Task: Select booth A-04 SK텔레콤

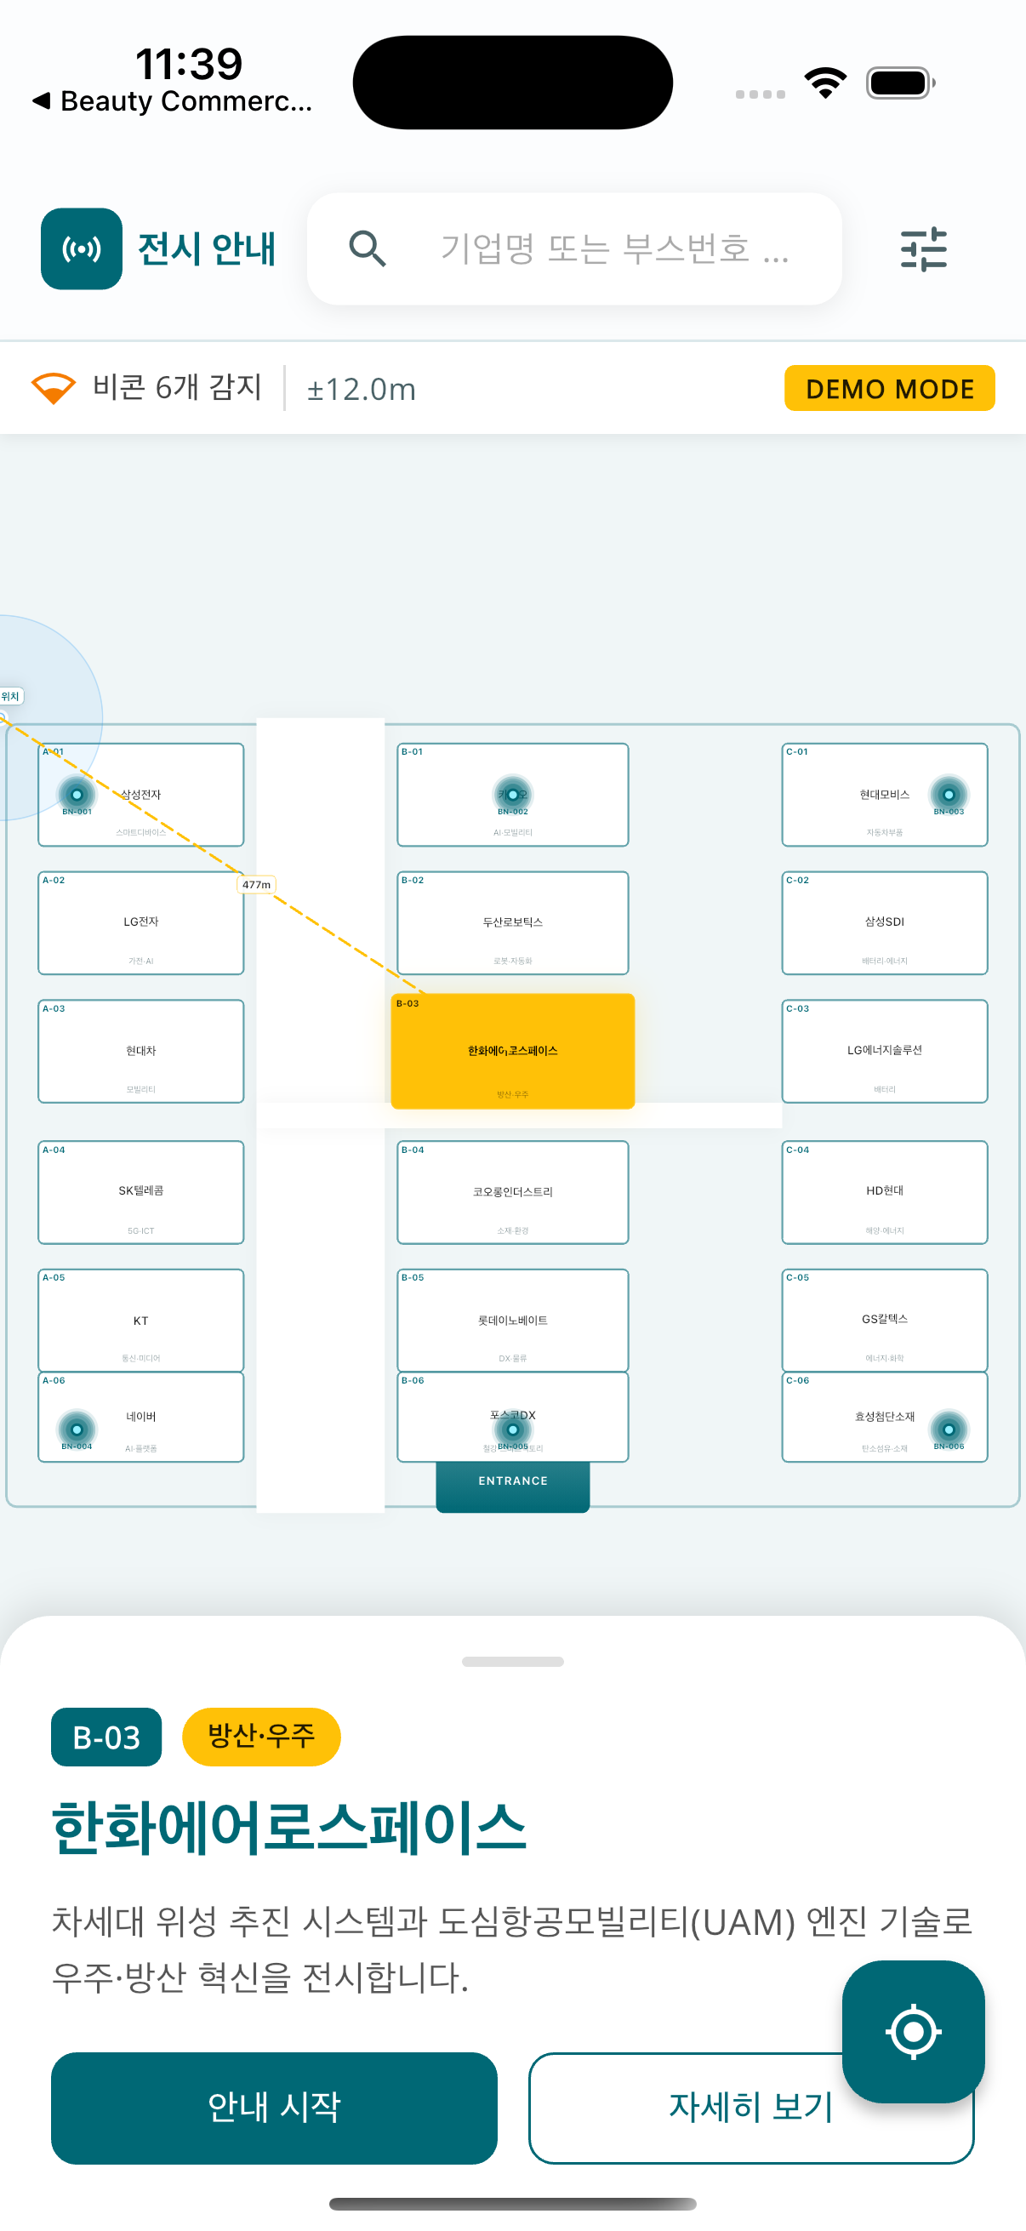Action: (x=141, y=1192)
